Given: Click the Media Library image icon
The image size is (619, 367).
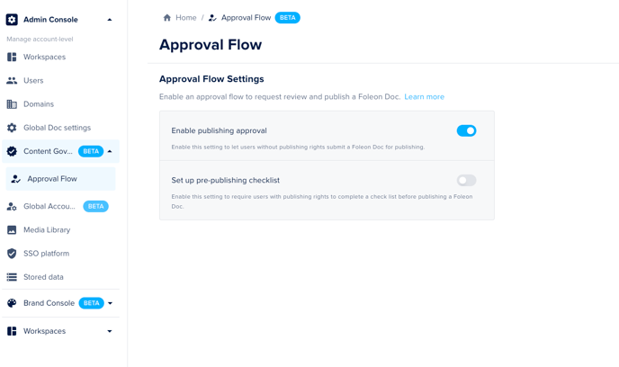Looking at the screenshot, I should pyautogui.click(x=12, y=230).
